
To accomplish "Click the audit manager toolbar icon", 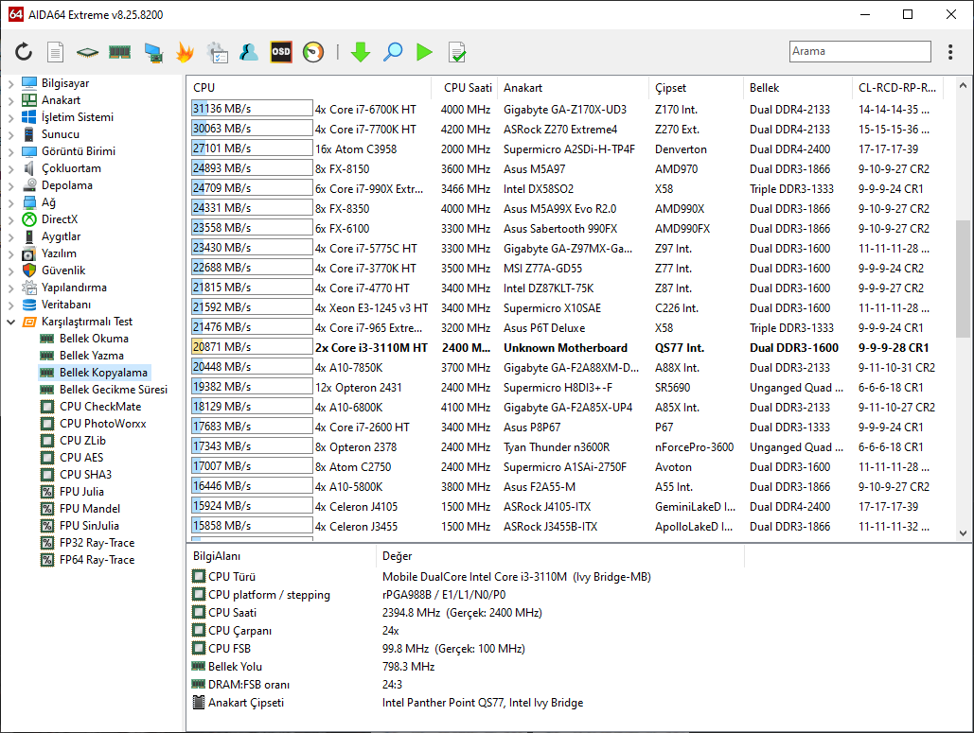I will [x=218, y=52].
